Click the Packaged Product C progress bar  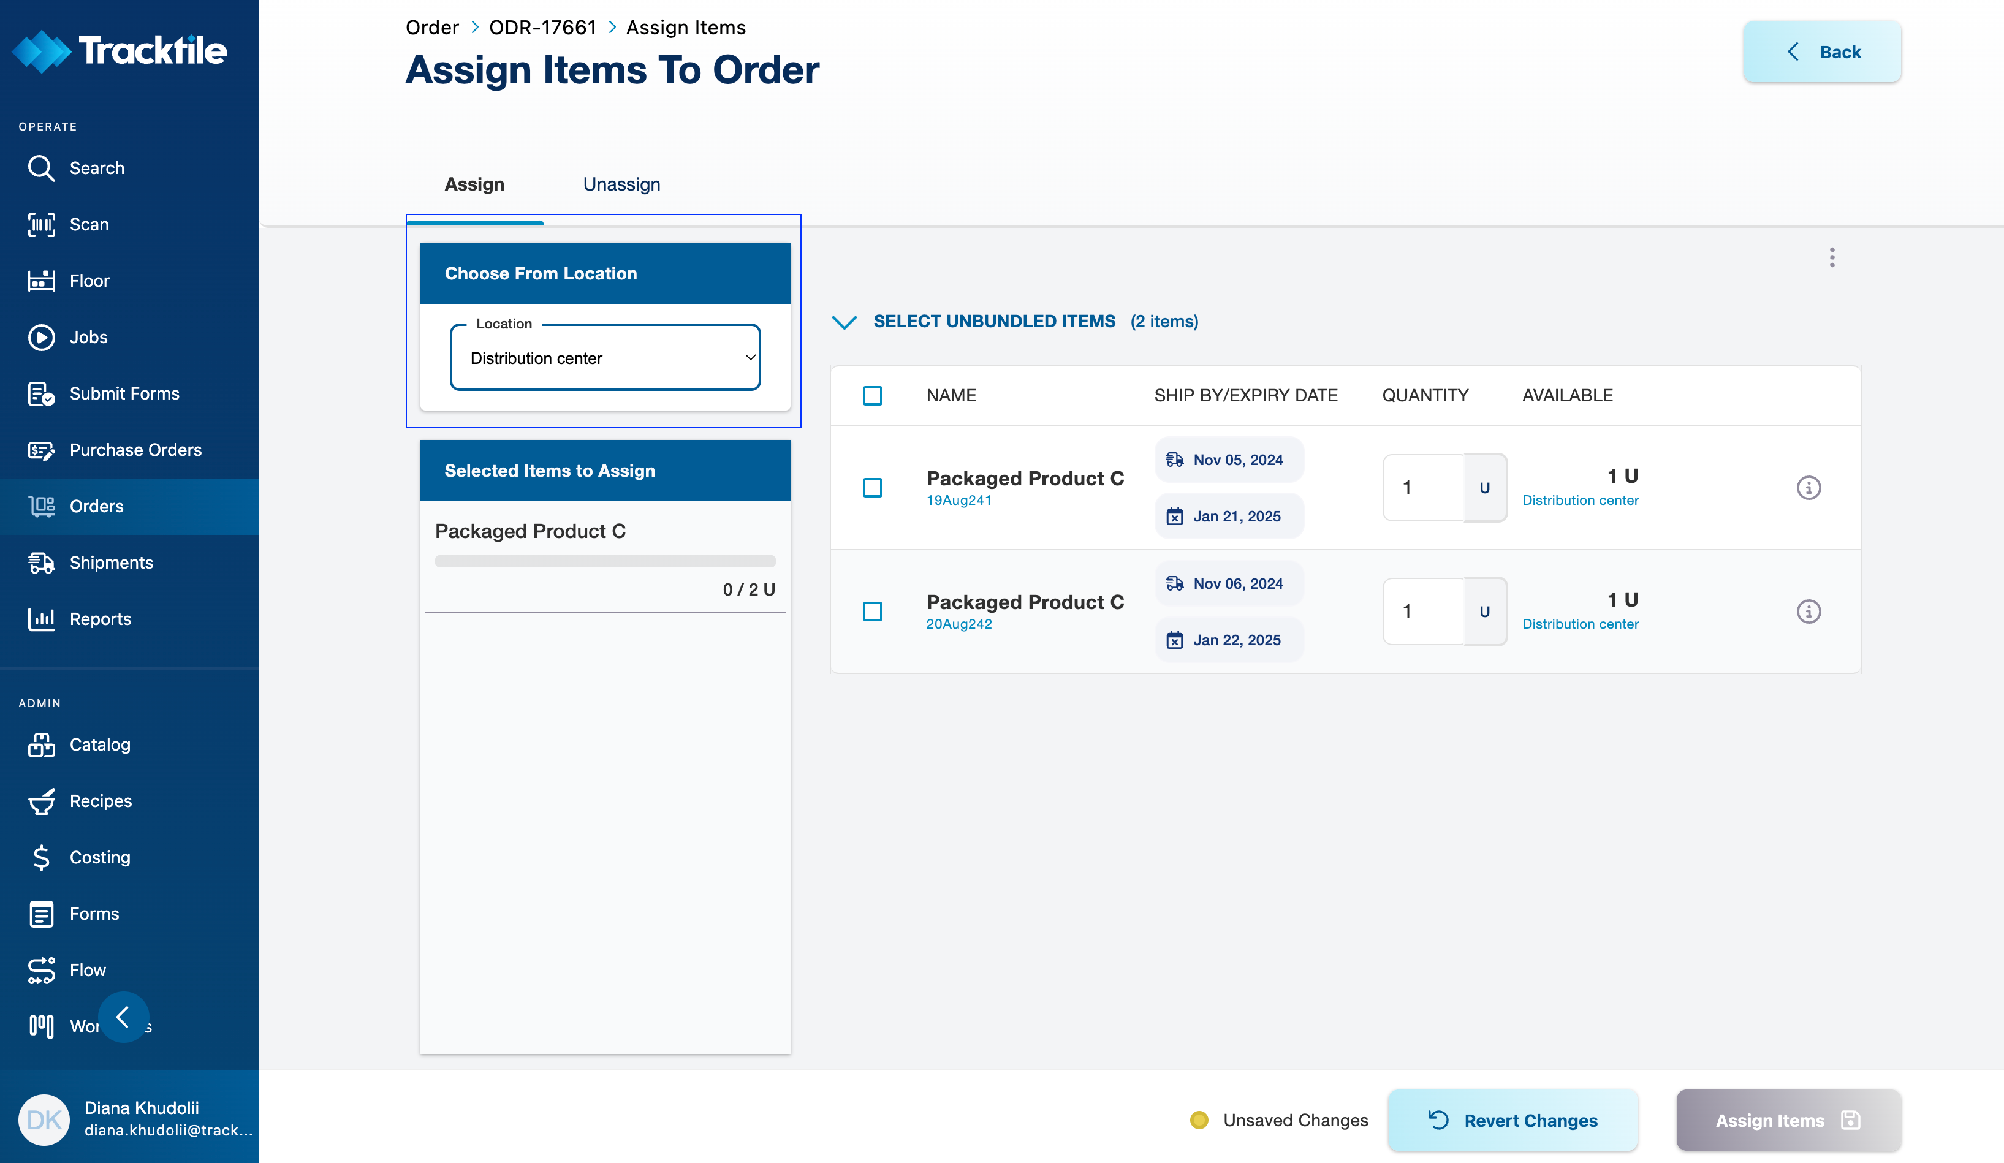[x=604, y=561]
